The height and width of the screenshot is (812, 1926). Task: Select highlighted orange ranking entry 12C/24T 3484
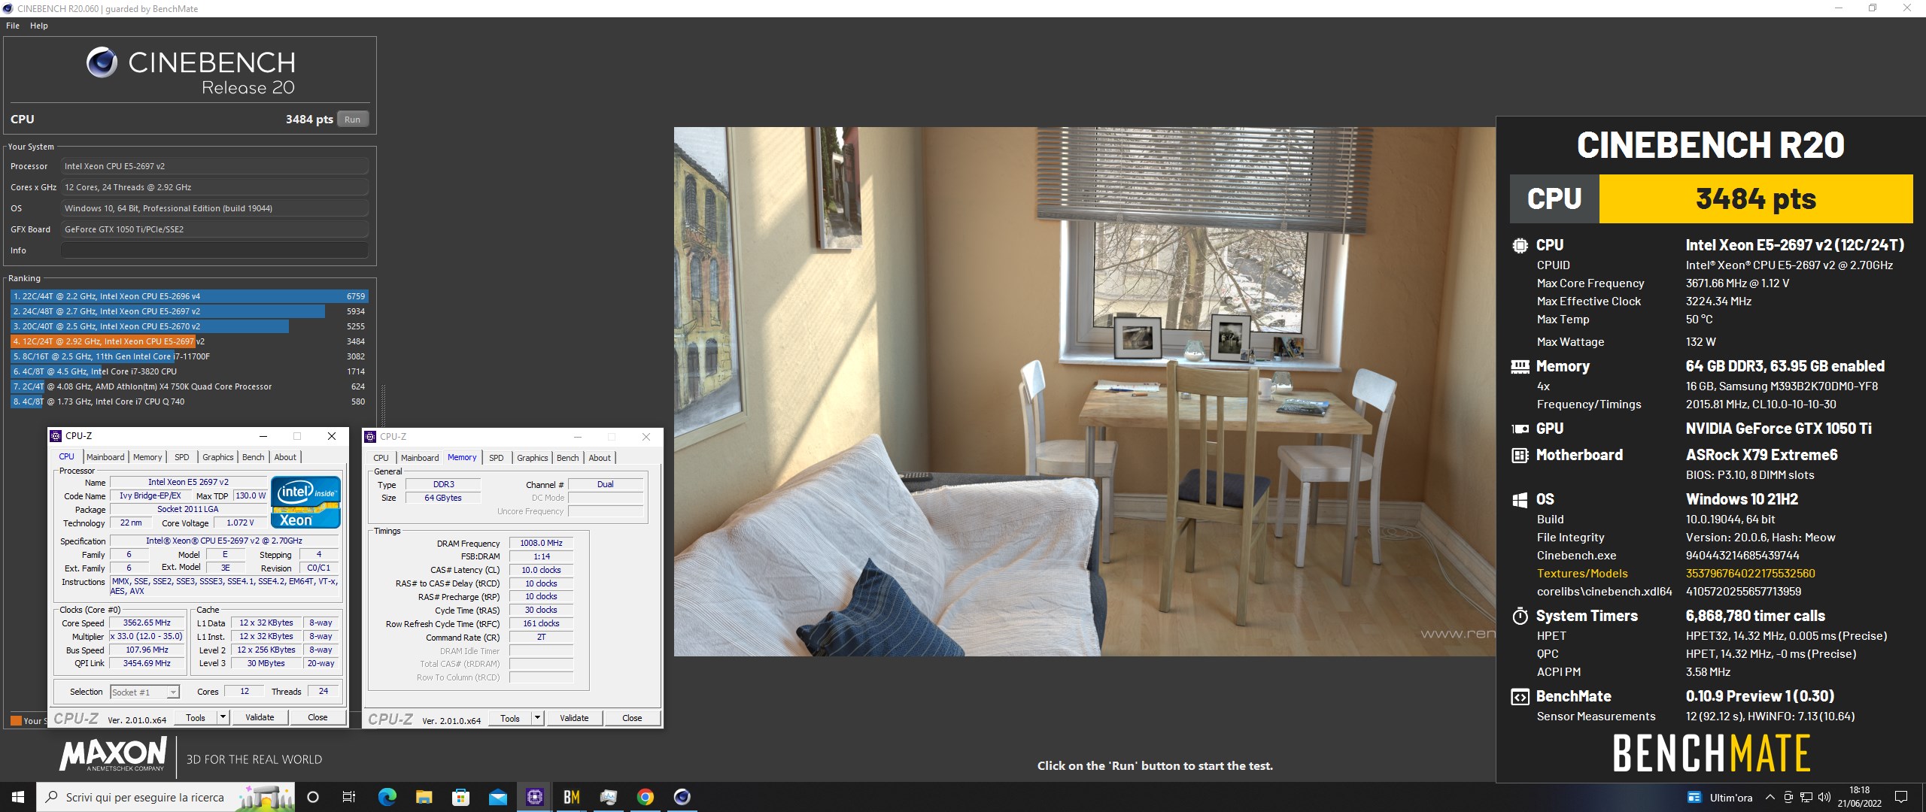189,341
